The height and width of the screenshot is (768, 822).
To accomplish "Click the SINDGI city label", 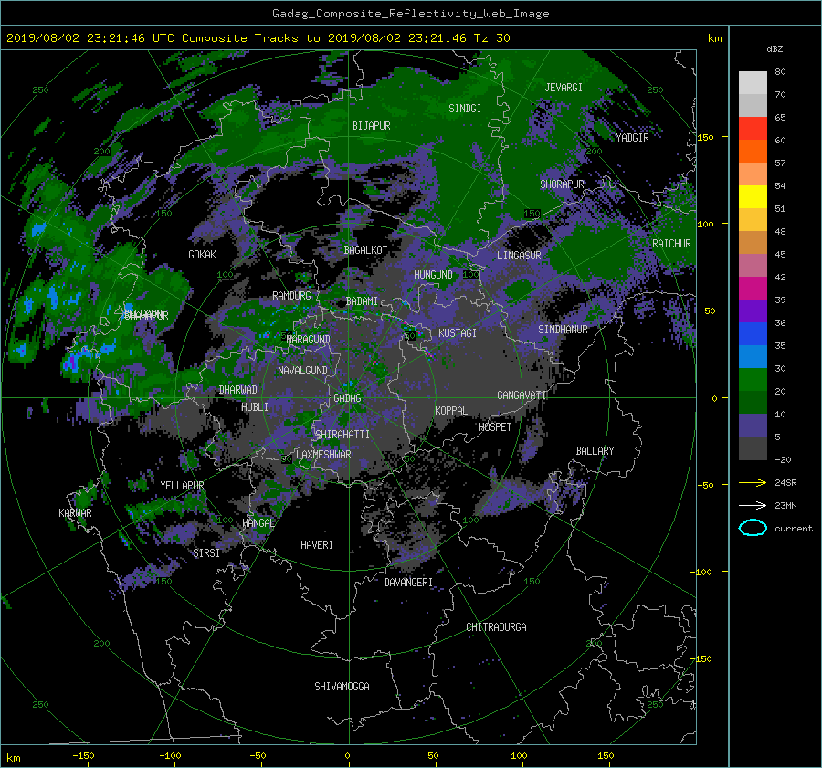I will point(465,109).
